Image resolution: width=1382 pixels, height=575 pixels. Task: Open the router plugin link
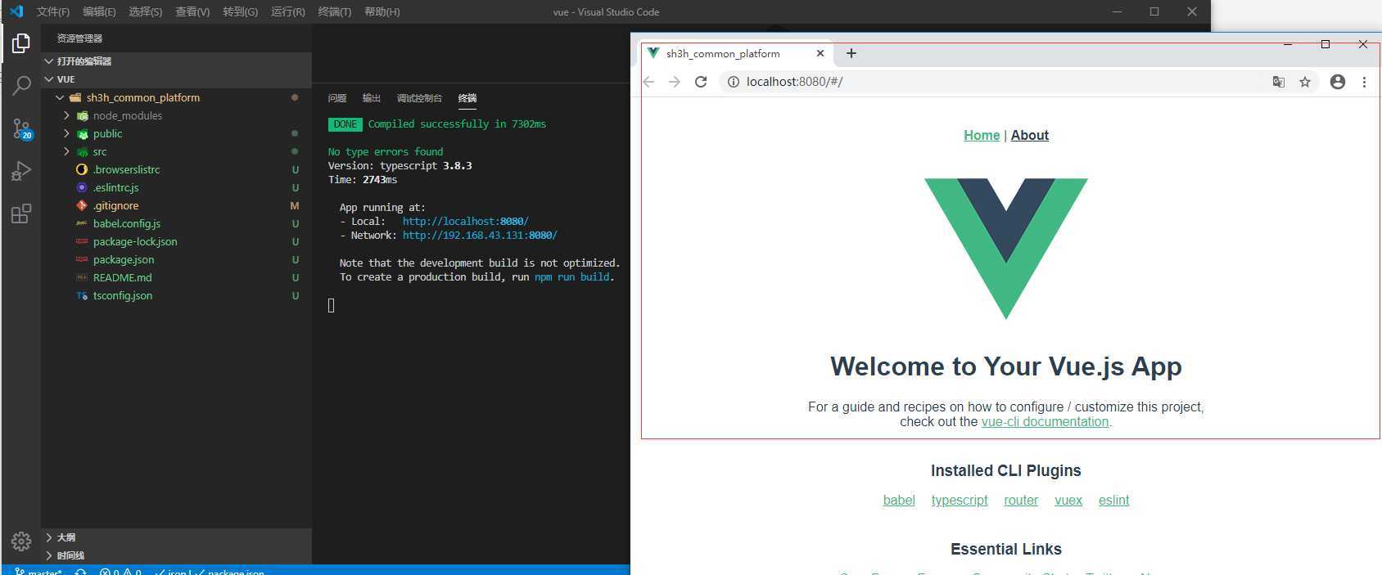[x=1021, y=501]
